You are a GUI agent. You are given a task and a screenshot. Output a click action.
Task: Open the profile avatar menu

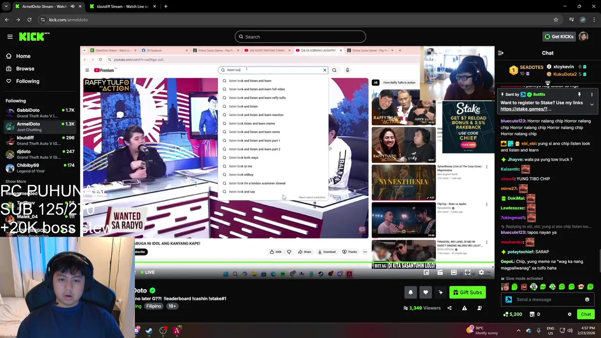[583, 37]
